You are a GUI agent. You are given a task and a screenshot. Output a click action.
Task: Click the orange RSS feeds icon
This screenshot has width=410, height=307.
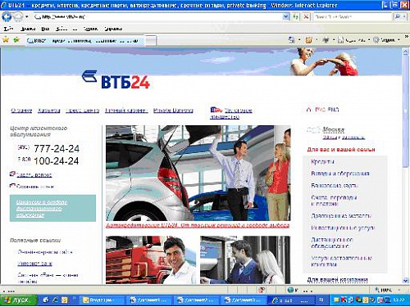309,40
